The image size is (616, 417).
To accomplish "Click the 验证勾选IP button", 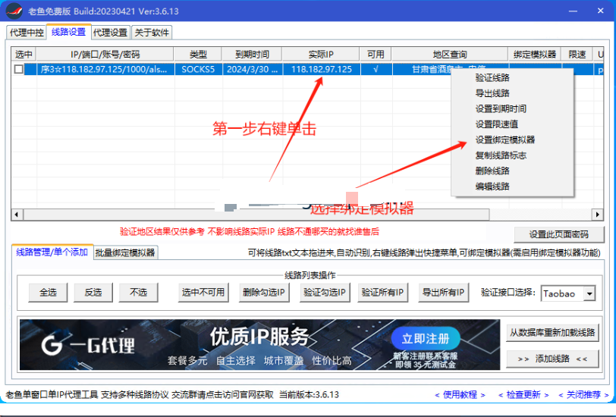I will pyautogui.click(x=325, y=292).
